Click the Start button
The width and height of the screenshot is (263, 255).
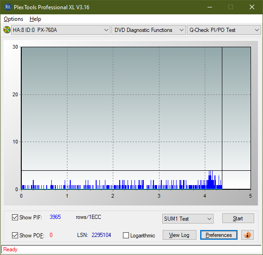pyautogui.click(x=238, y=218)
